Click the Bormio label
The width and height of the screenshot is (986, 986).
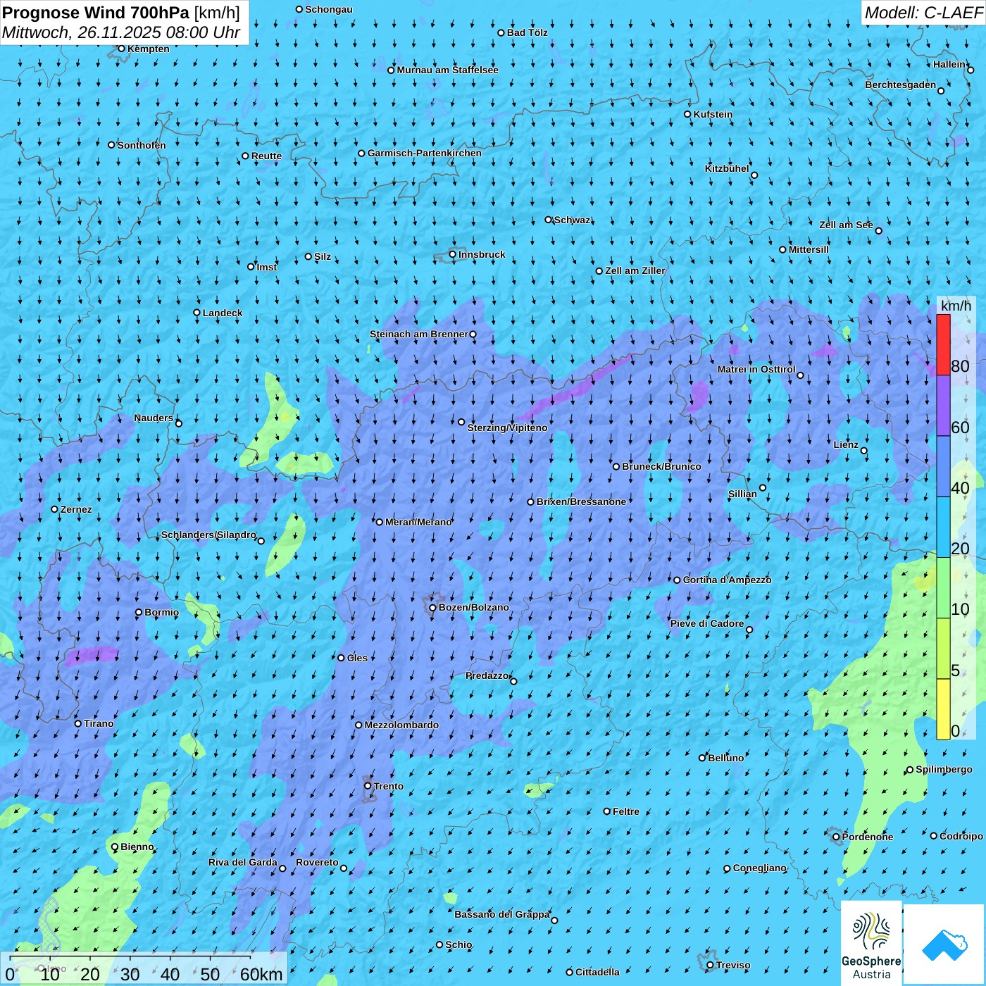tap(161, 612)
